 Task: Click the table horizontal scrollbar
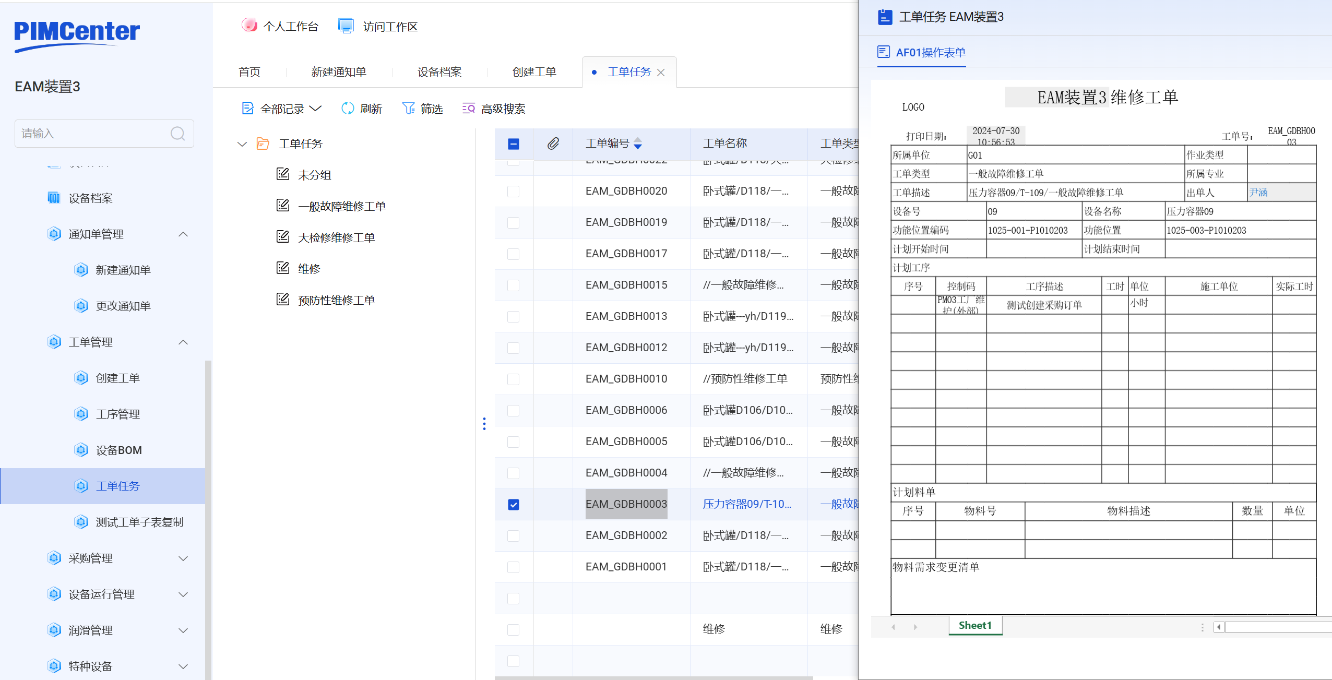[x=653, y=678]
